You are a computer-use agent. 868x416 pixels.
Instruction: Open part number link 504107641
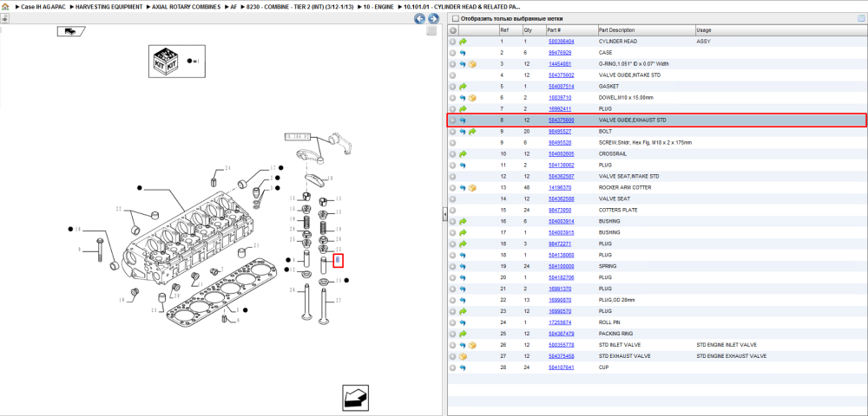(562, 367)
